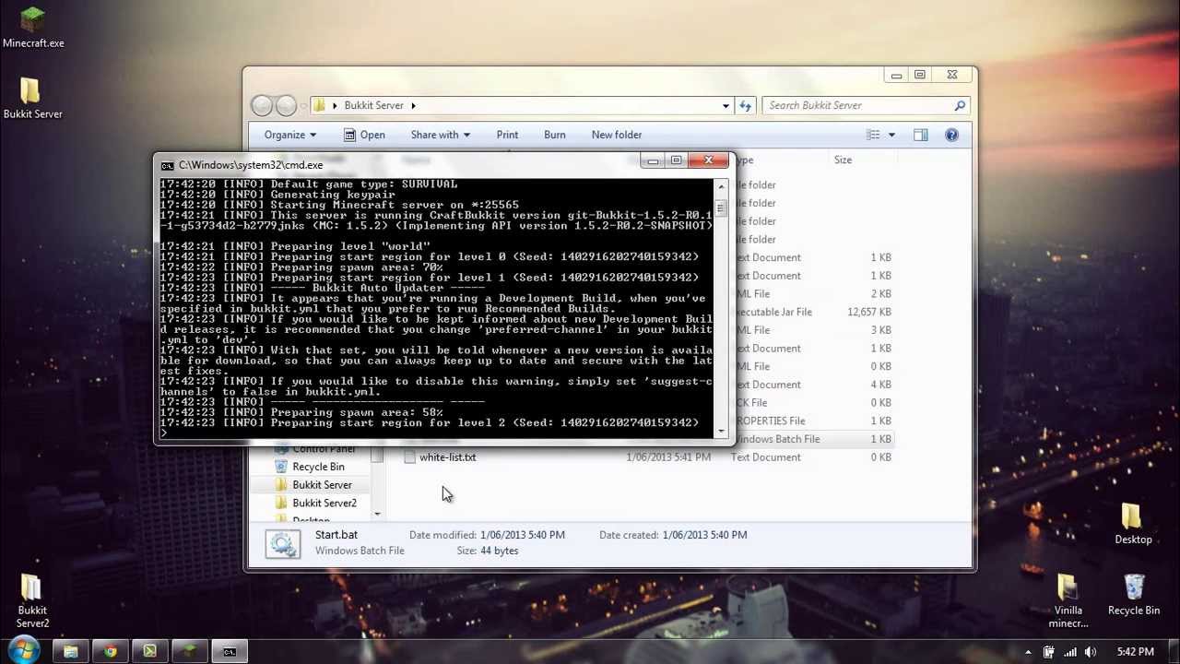This screenshot has width=1180, height=664.
Task: Click cmd window scrollbar down arrow
Action: [721, 432]
